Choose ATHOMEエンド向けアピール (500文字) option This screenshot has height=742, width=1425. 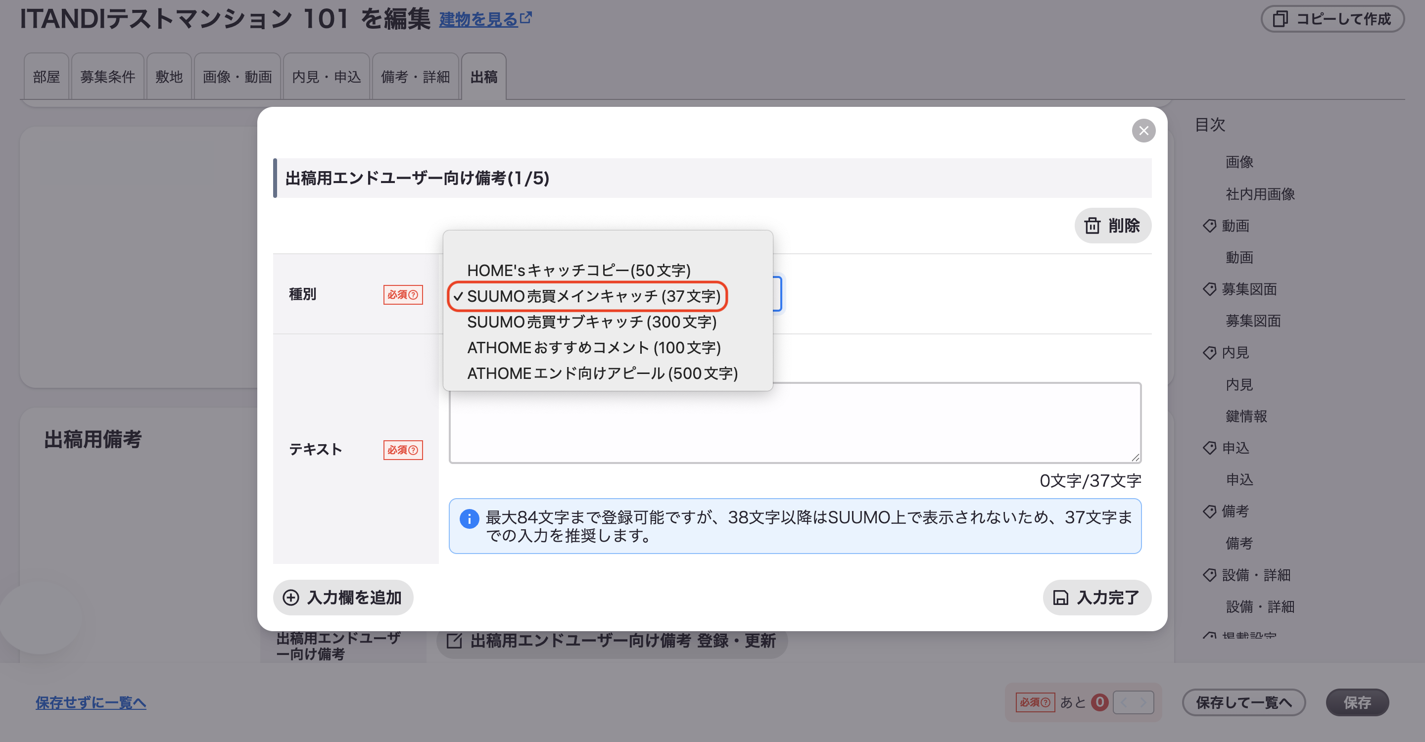coord(603,374)
